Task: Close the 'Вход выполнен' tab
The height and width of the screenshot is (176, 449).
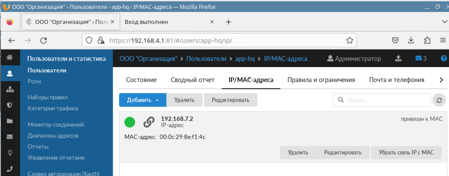Action: pos(212,22)
